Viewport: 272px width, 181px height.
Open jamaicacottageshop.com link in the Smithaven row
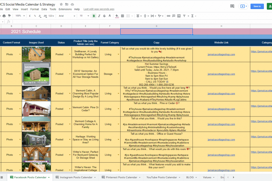click(221, 55)
